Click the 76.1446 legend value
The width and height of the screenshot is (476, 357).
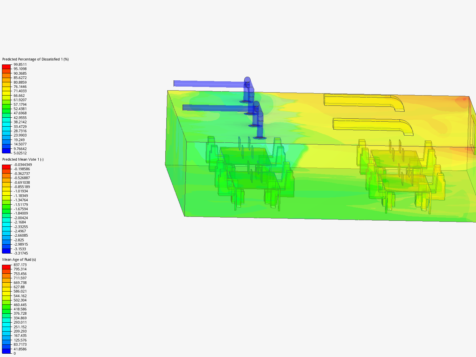click(x=20, y=87)
